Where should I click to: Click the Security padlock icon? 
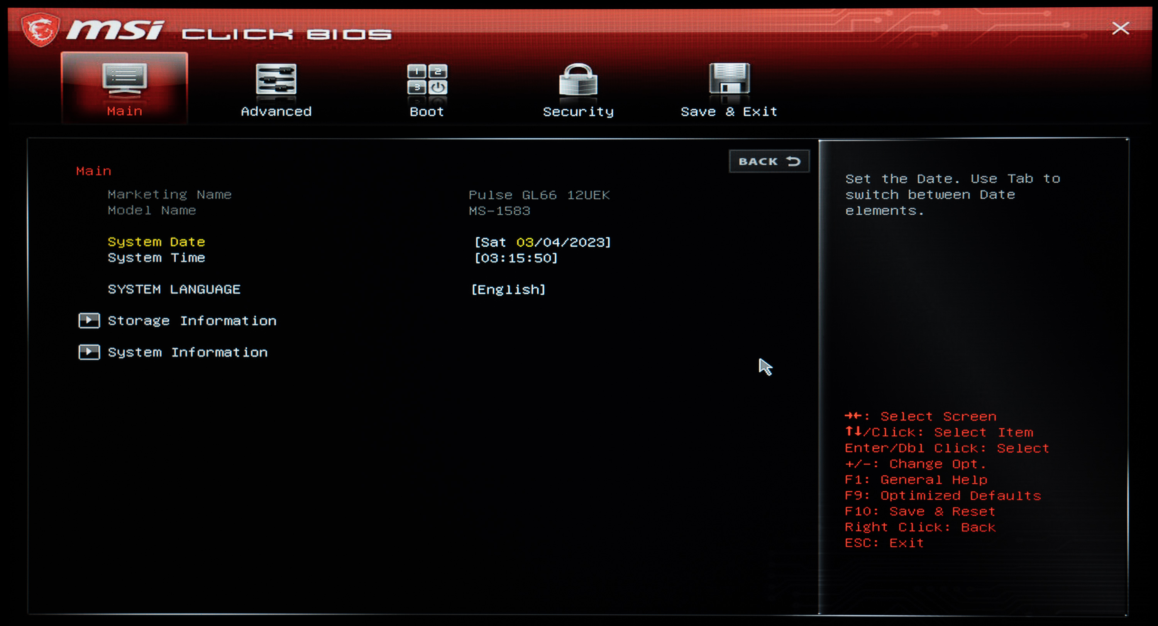point(578,79)
